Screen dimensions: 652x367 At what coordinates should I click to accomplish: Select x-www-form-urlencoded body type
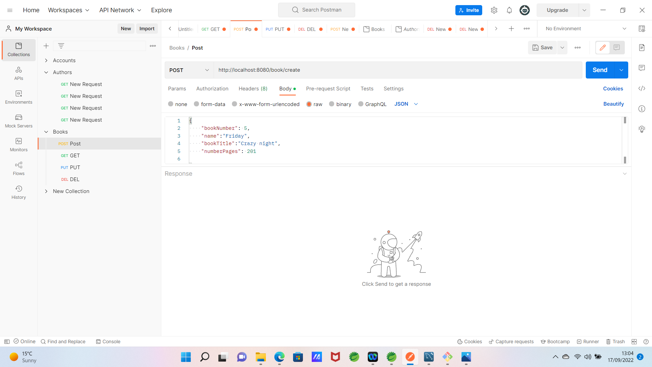[x=266, y=104]
